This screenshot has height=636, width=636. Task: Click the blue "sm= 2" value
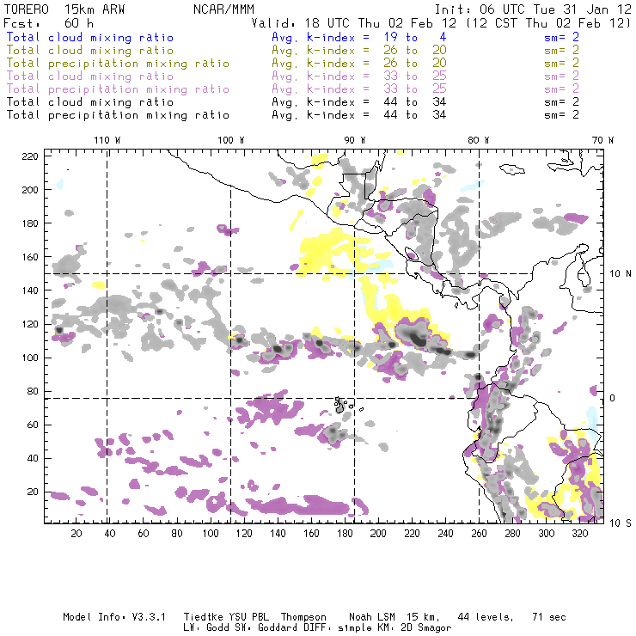coord(562,37)
